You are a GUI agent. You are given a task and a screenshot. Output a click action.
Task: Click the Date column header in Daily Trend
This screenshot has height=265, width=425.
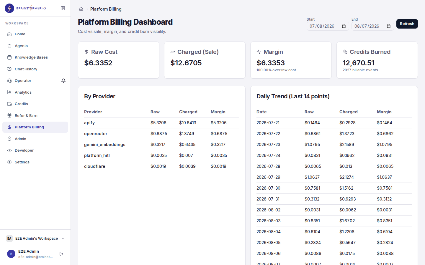point(261,112)
